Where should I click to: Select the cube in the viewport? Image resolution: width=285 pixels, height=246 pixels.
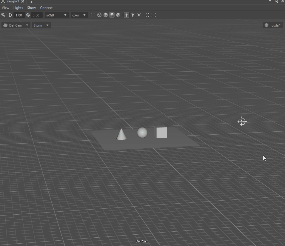click(x=161, y=132)
